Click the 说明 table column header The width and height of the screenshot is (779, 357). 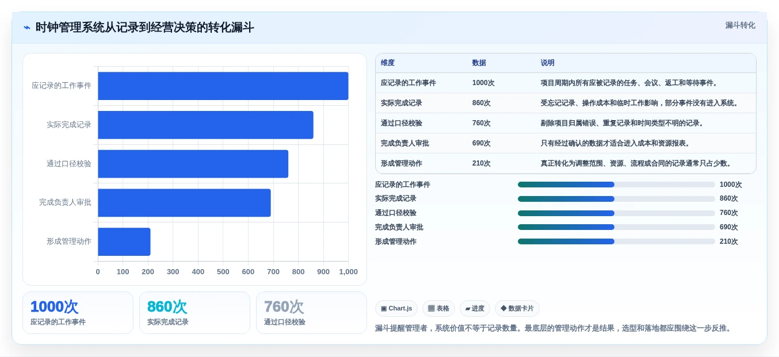tap(548, 63)
